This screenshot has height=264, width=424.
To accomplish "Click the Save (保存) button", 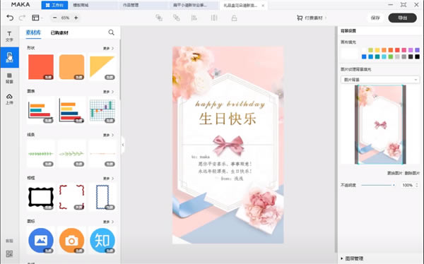I will (375, 18).
